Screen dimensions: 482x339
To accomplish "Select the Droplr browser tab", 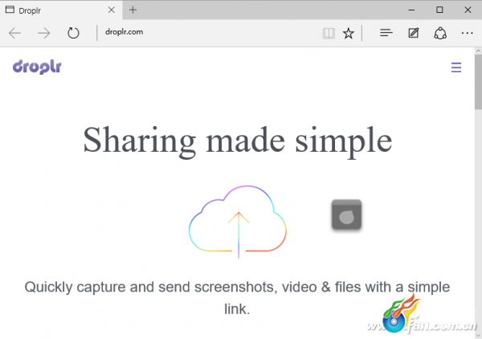I will (x=60, y=10).
